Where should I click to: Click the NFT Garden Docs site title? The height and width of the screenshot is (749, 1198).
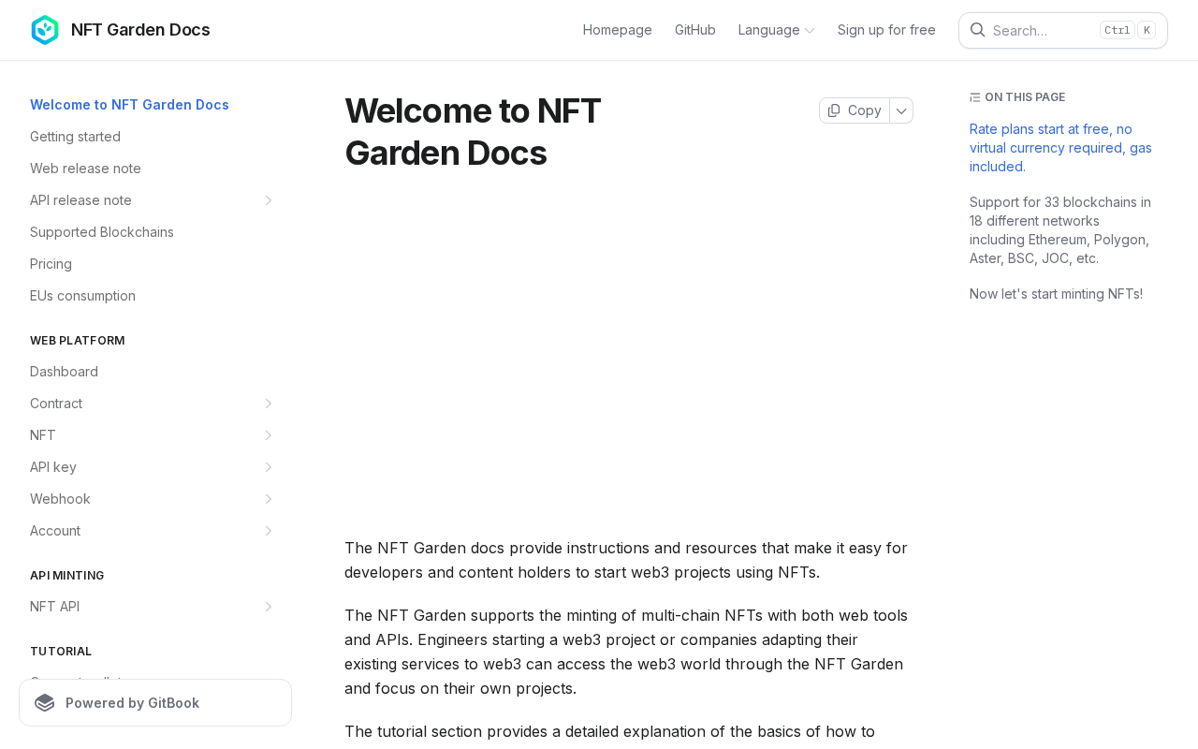[x=140, y=30]
